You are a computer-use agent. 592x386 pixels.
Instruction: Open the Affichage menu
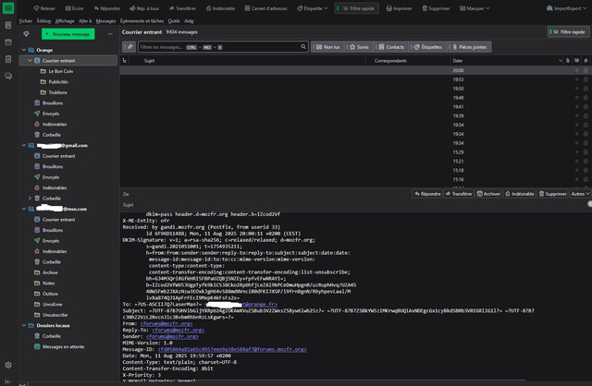pyautogui.click(x=65, y=21)
